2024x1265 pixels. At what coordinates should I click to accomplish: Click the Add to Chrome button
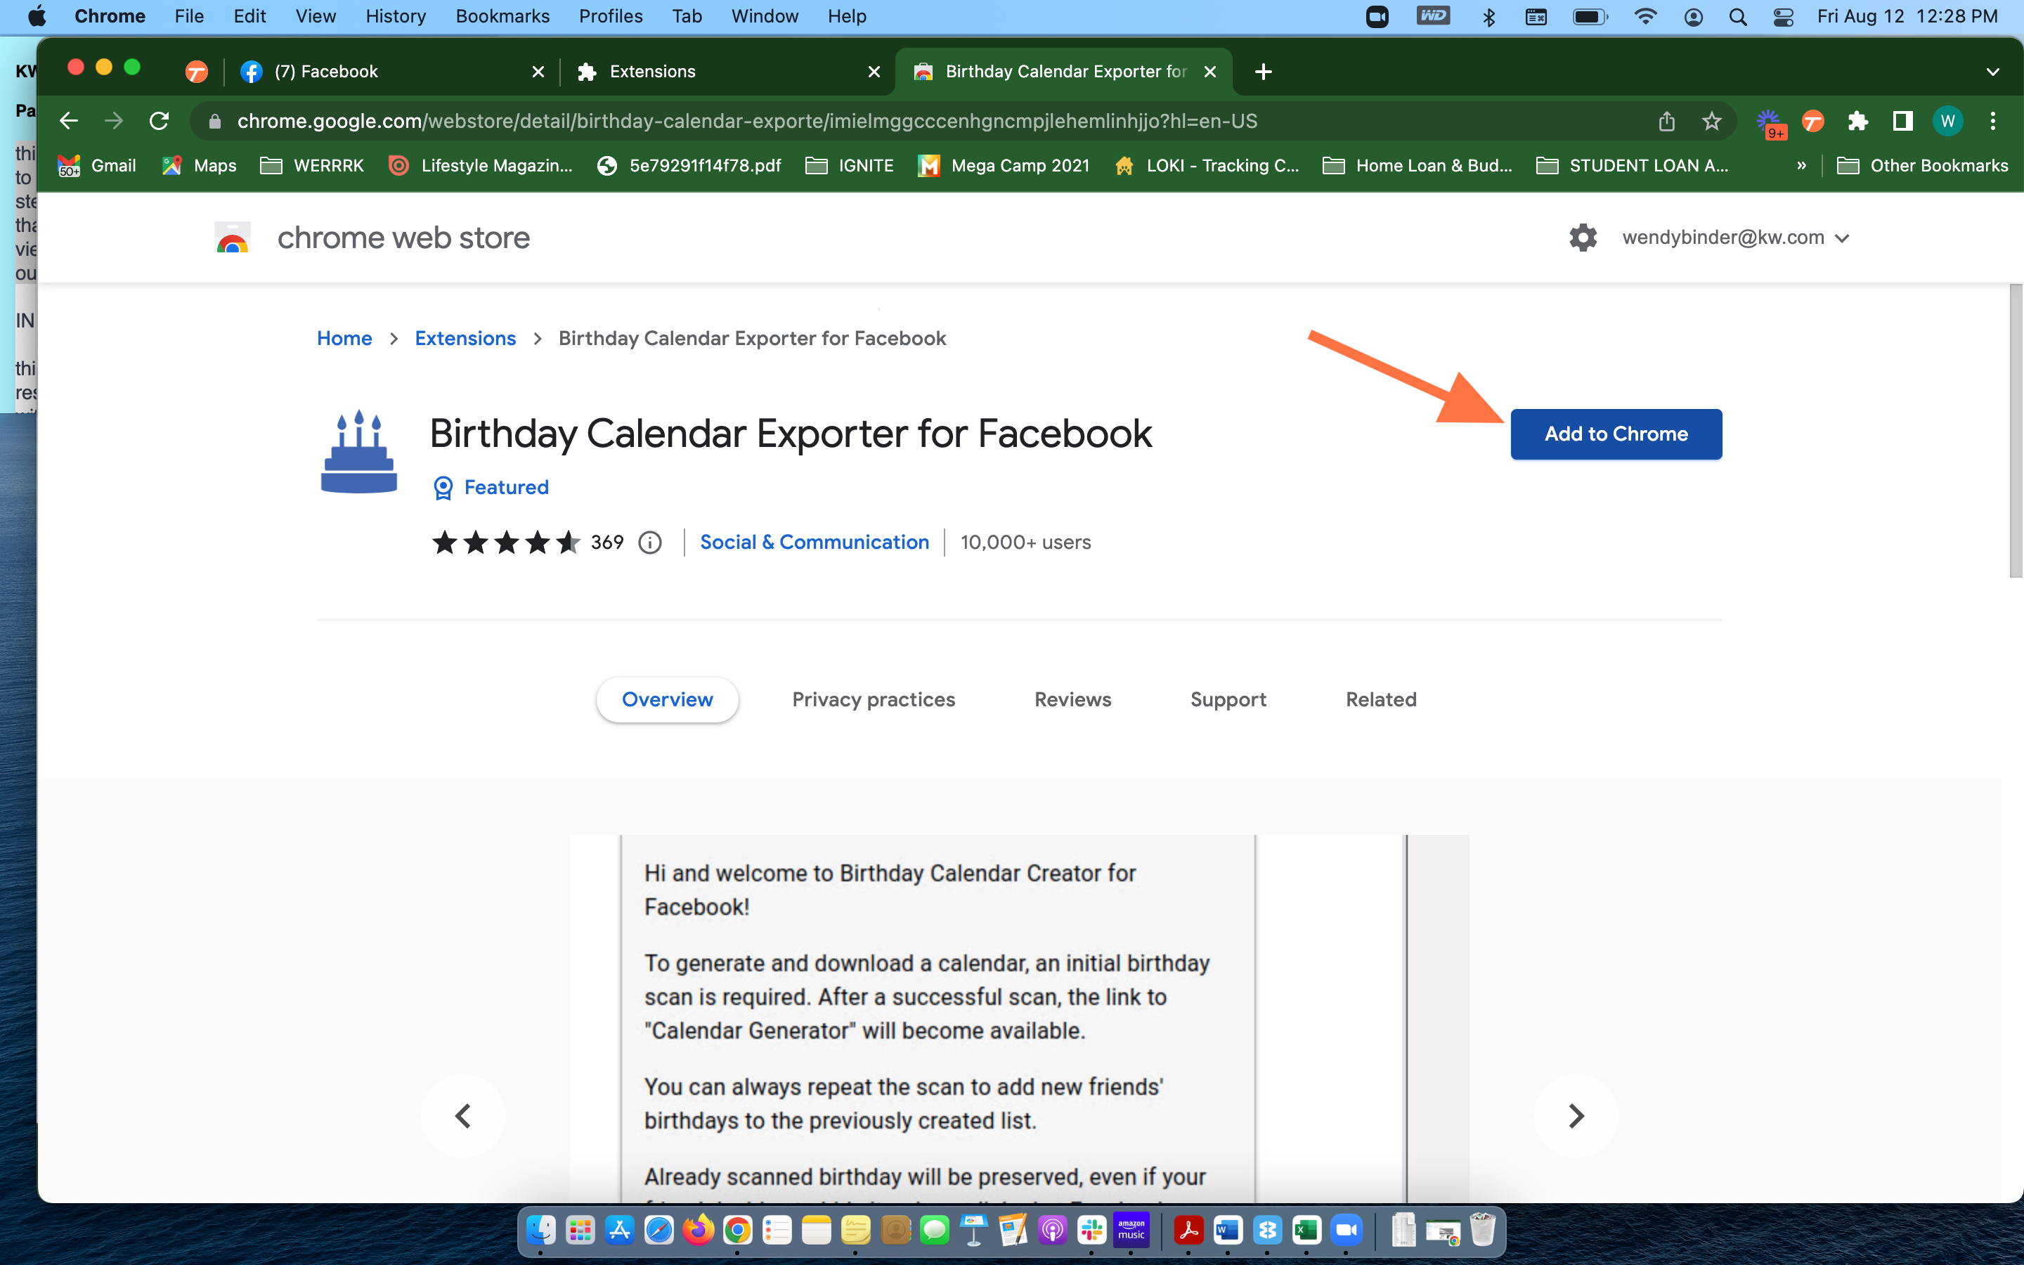pyautogui.click(x=1616, y=434)
